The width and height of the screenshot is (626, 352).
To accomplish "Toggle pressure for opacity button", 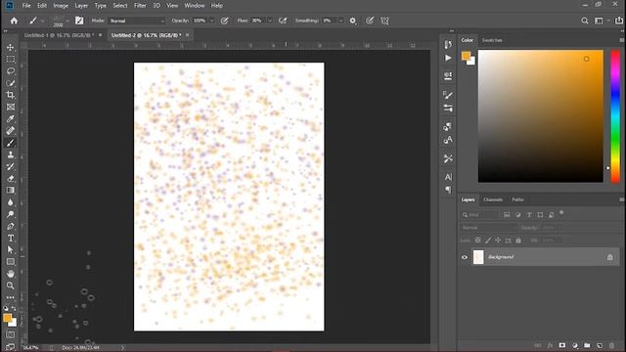I will (x=225, y=21).
